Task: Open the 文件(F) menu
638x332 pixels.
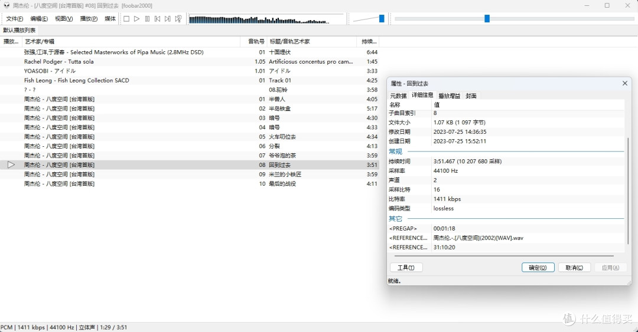Action: pos(14,19)
